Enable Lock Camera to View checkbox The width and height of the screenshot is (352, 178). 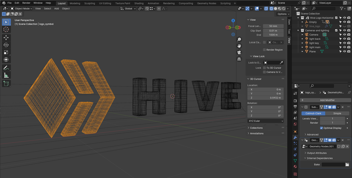tap(264, 72)
